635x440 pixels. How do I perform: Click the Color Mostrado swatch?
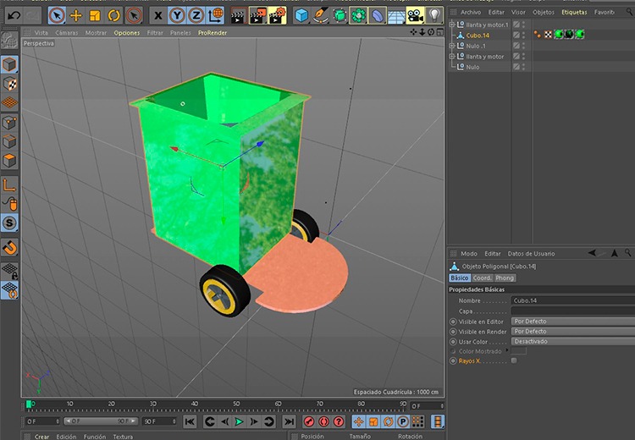[x=519, y=351]
